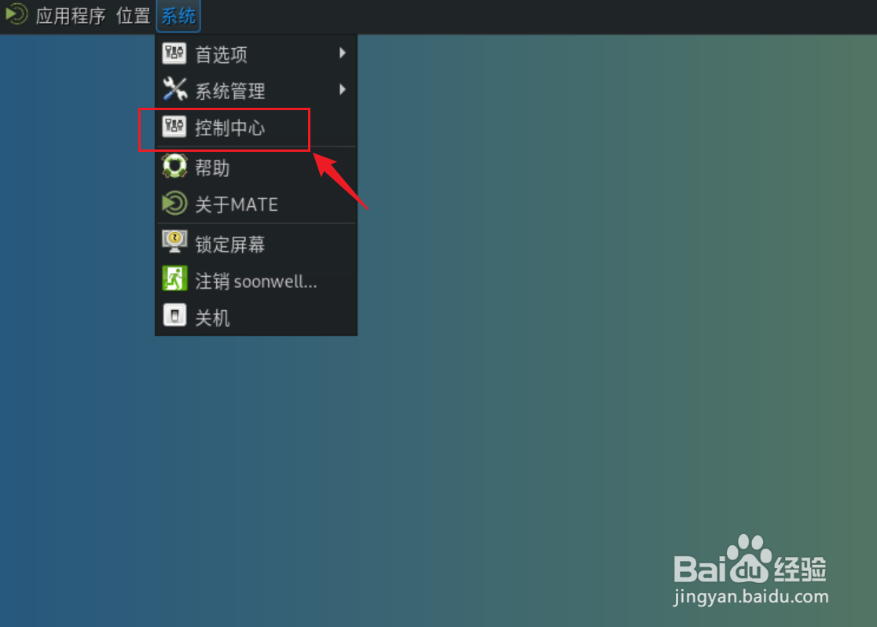Expand the 首选项 submenu arrow
The width and height of the screenshot is (877, 627).
click(x=343, y=53)
